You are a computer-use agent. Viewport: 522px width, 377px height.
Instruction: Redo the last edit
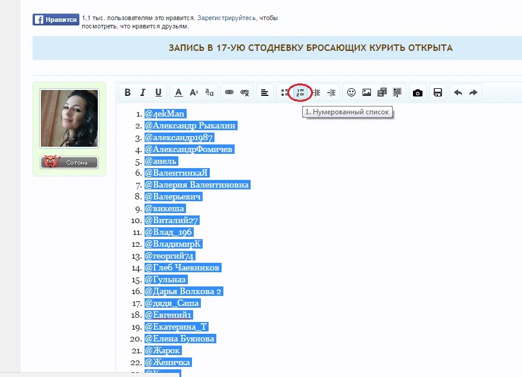[x=473, y=92]
